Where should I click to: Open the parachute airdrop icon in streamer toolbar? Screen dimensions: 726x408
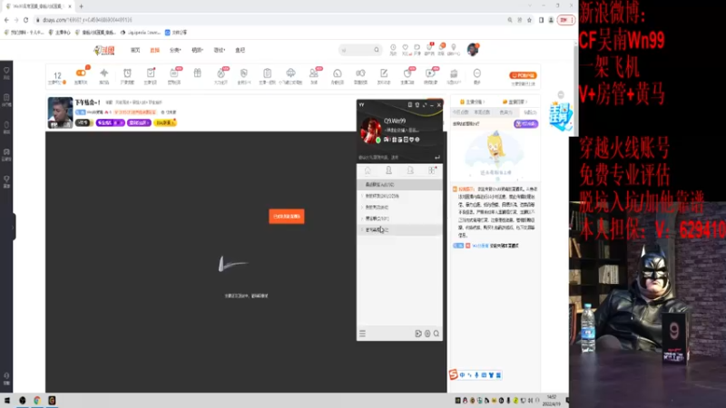(290, 73)
